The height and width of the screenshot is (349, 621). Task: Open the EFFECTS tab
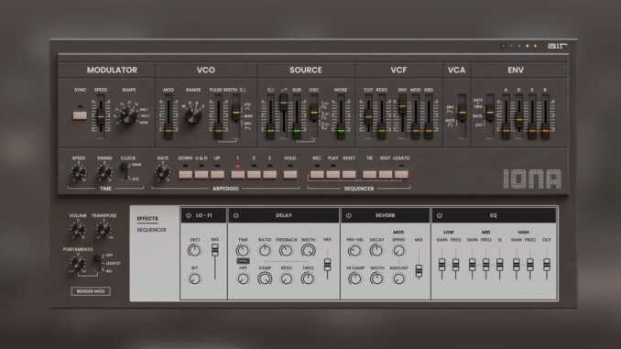[x=147, y=219]
